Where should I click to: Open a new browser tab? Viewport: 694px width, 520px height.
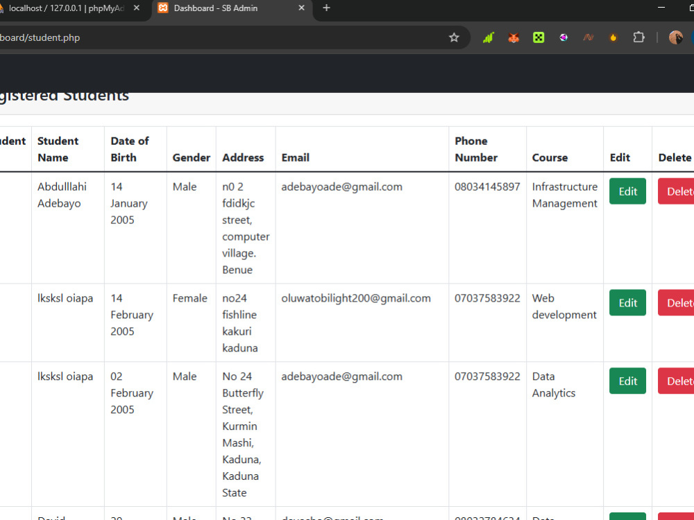tap(327, 8)
